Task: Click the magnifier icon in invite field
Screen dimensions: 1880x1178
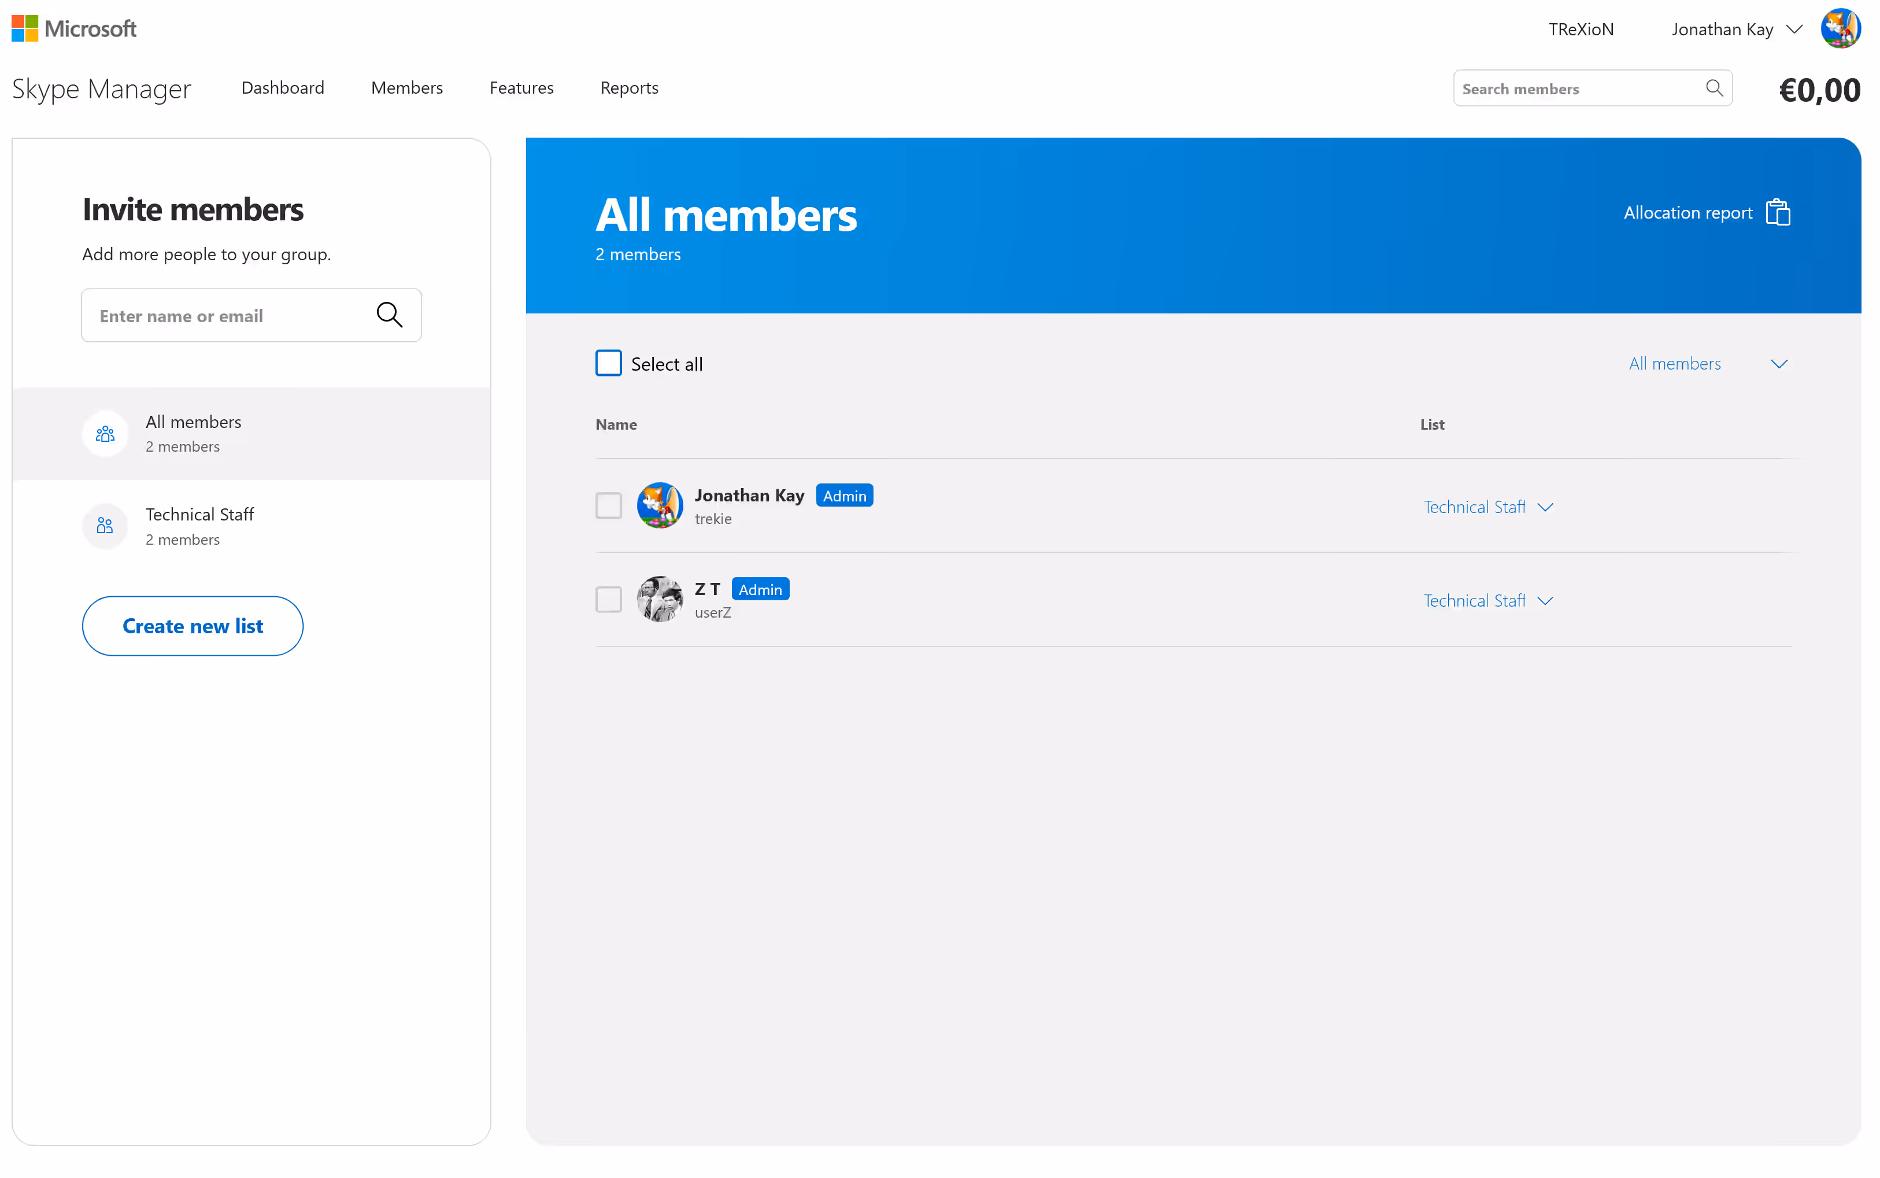Action: point(390,315)
